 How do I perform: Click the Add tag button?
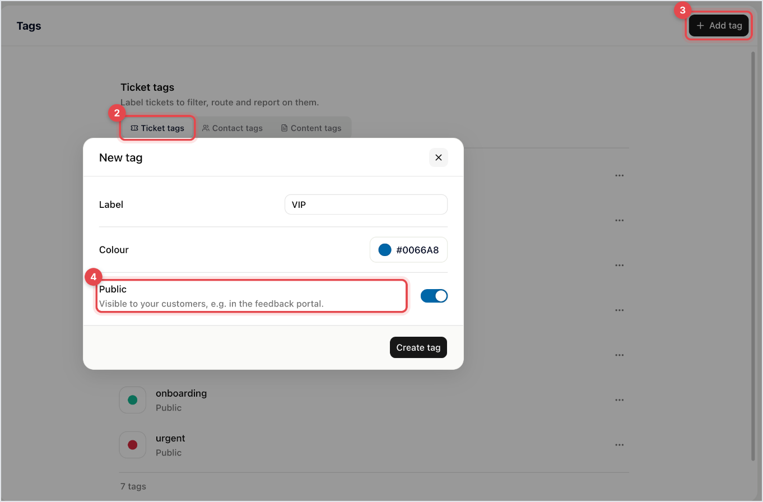(x=719, y=26)
